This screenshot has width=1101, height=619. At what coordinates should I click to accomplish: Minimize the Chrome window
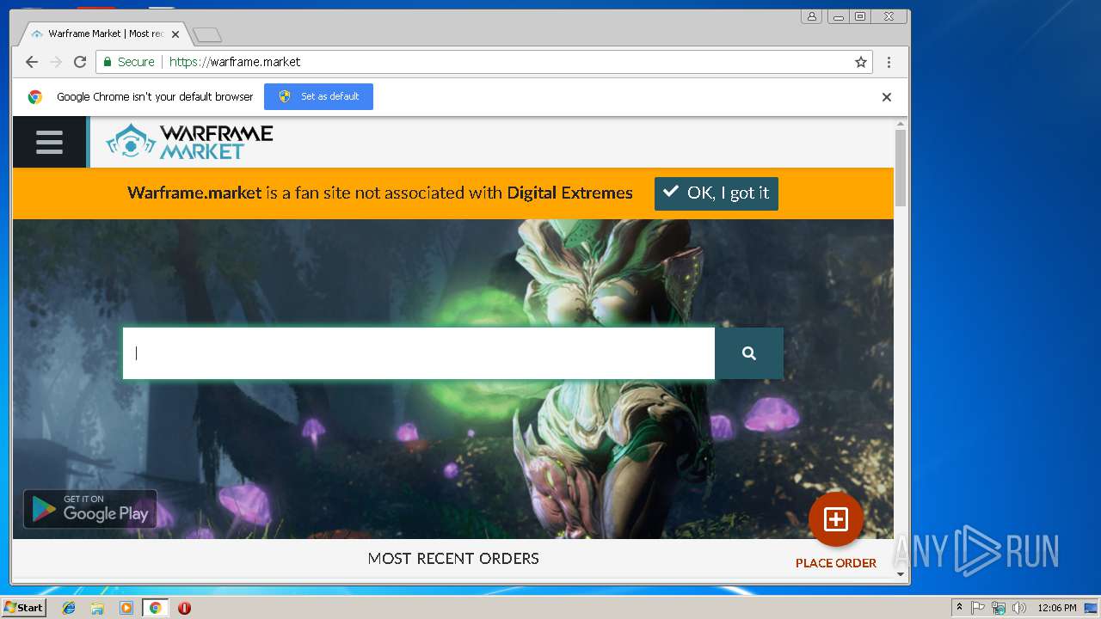(837, 16)
